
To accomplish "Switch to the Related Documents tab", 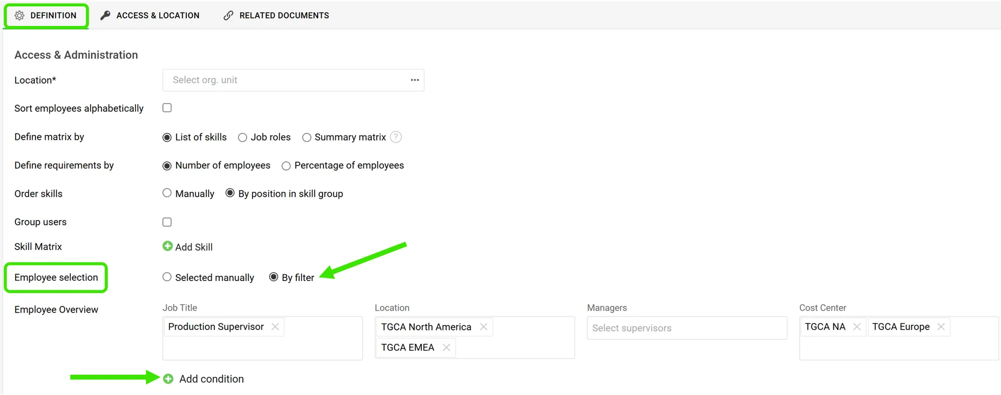I will (276, 16).
